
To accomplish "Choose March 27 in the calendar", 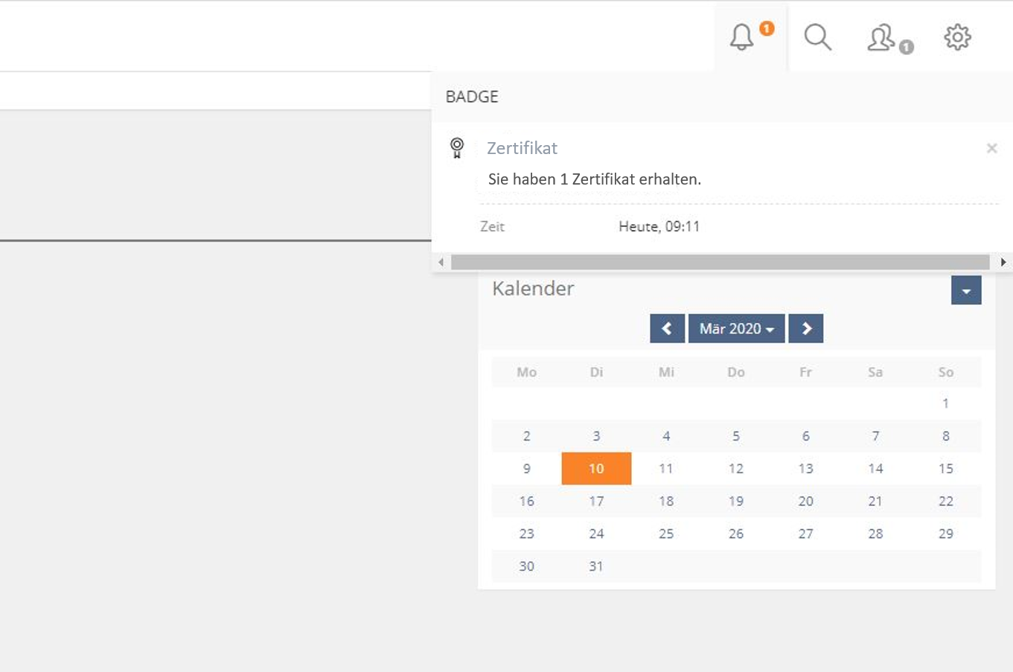I will tap(805, 534).
